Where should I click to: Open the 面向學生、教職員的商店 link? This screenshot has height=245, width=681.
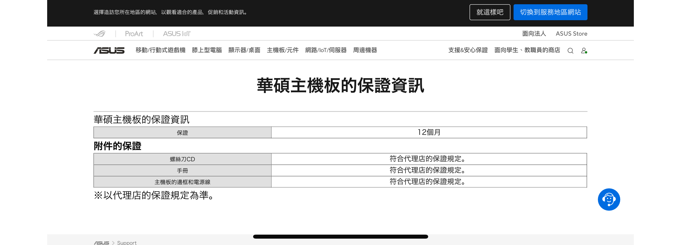pyautogui.click(x=527, y=50)
